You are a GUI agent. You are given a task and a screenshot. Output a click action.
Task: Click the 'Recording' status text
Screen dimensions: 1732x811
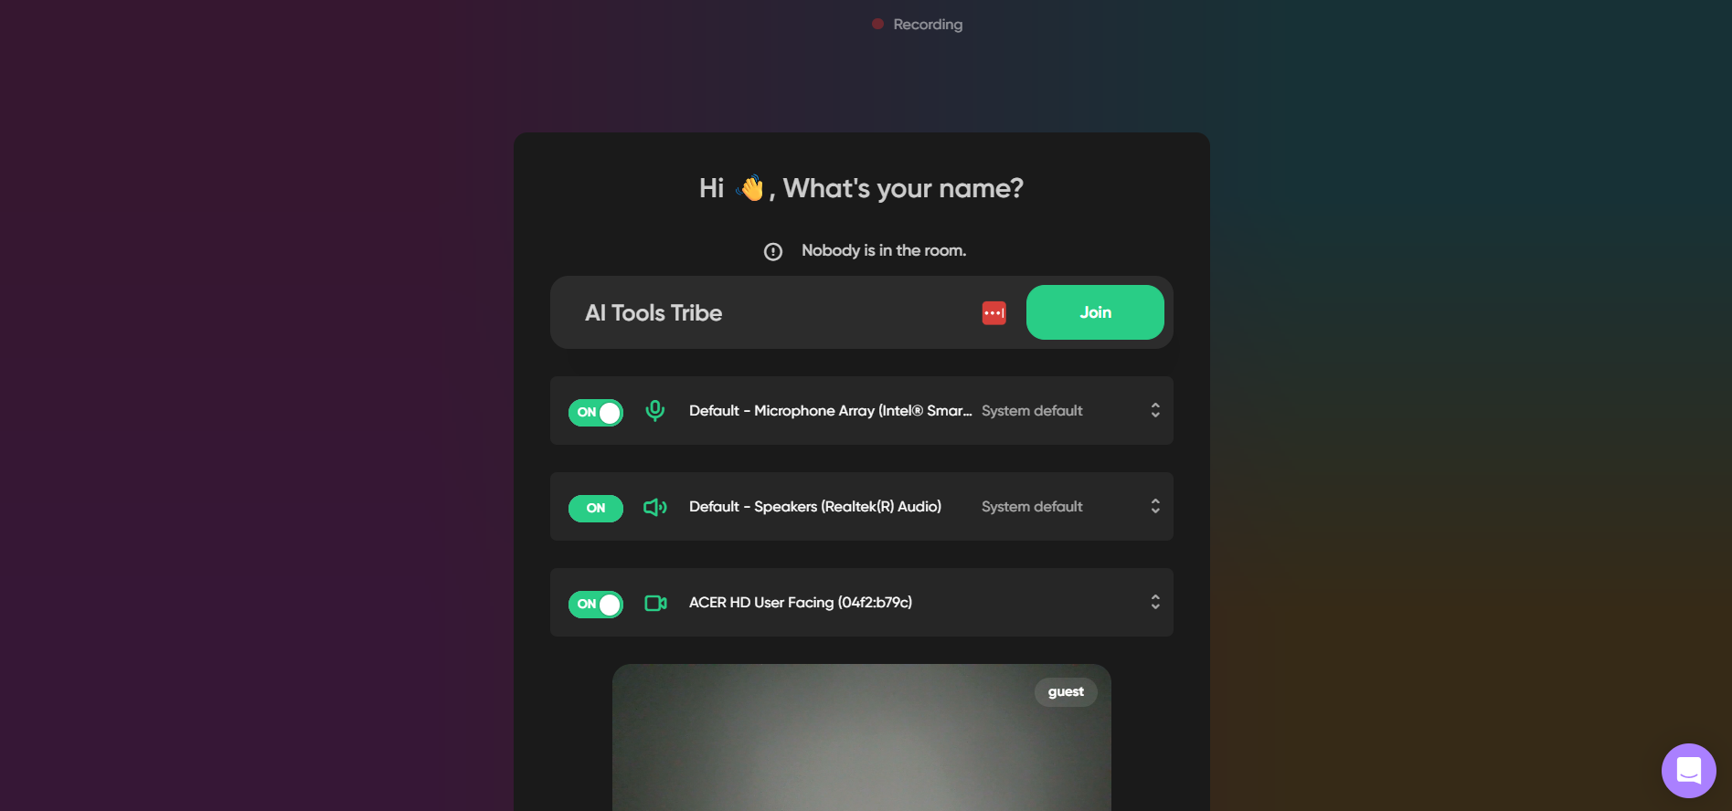pyautogui.click(x=928, y=25)
